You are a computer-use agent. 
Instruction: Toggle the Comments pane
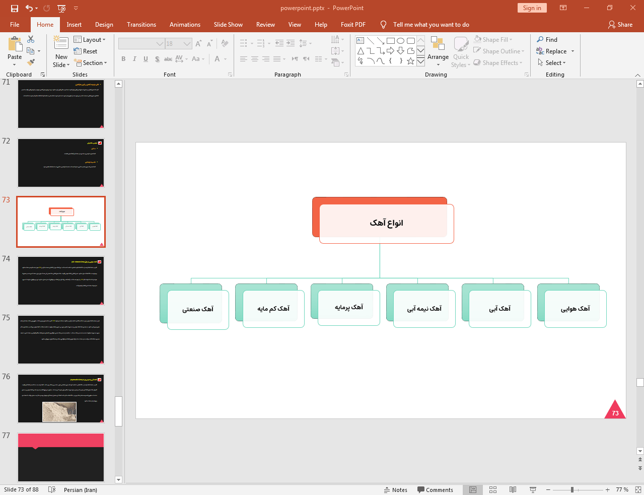435,490
